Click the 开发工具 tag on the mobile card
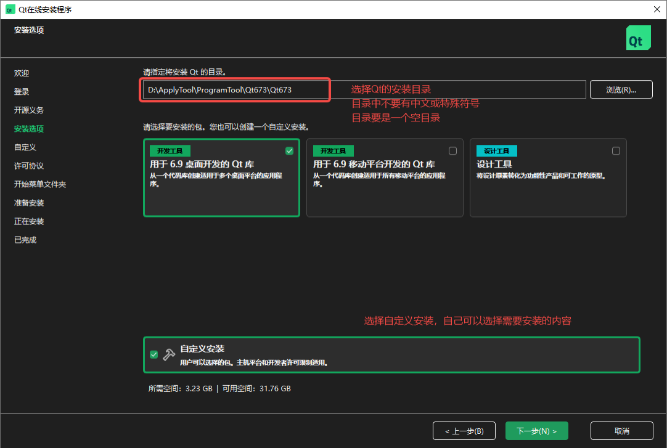Screen dimensions: 667x448 point(333,151)
